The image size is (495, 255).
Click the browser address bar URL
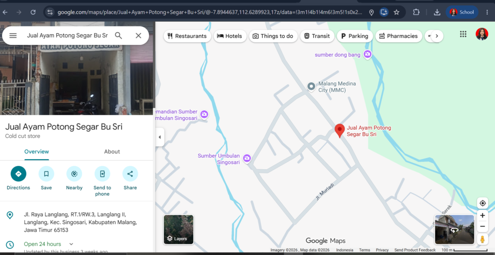(210, 12)
